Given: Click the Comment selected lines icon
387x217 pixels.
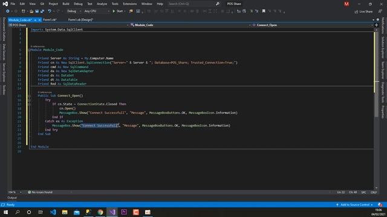Looking at the screenshot, I should [x=252, y=11].
